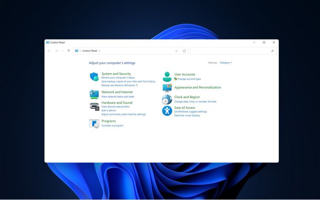Viewport: 320px width, 200px height.
Task: Open the View by Category dropdown
Action: tap(226, 63)
